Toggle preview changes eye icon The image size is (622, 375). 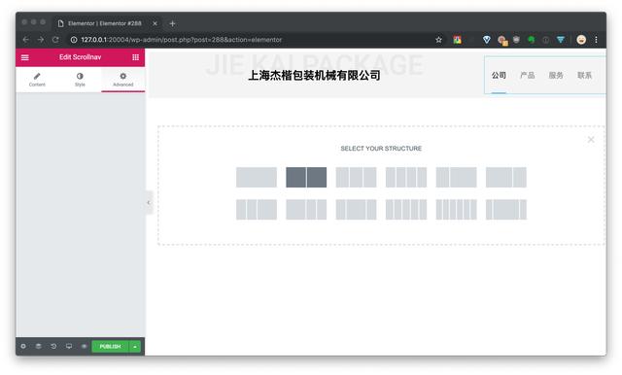[85, 346]
